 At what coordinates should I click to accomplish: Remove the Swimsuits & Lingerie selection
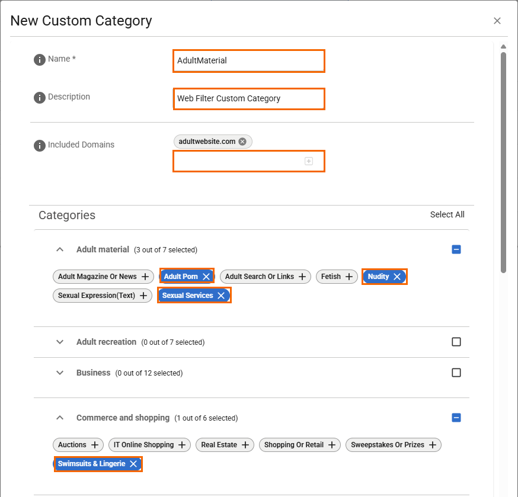pos(133,464)
